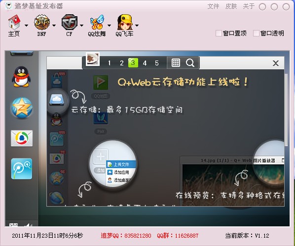
Task: Click the speaker volume icon at sidebar bottom
Action: 29,225
